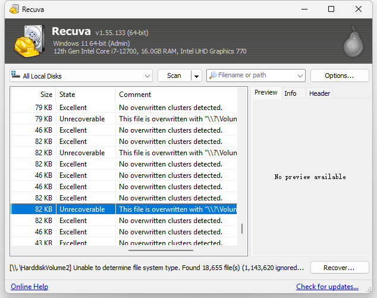Click the Recuva title bar app icon
The width and height of the screenshot is (377, 298).
[14, 9]
